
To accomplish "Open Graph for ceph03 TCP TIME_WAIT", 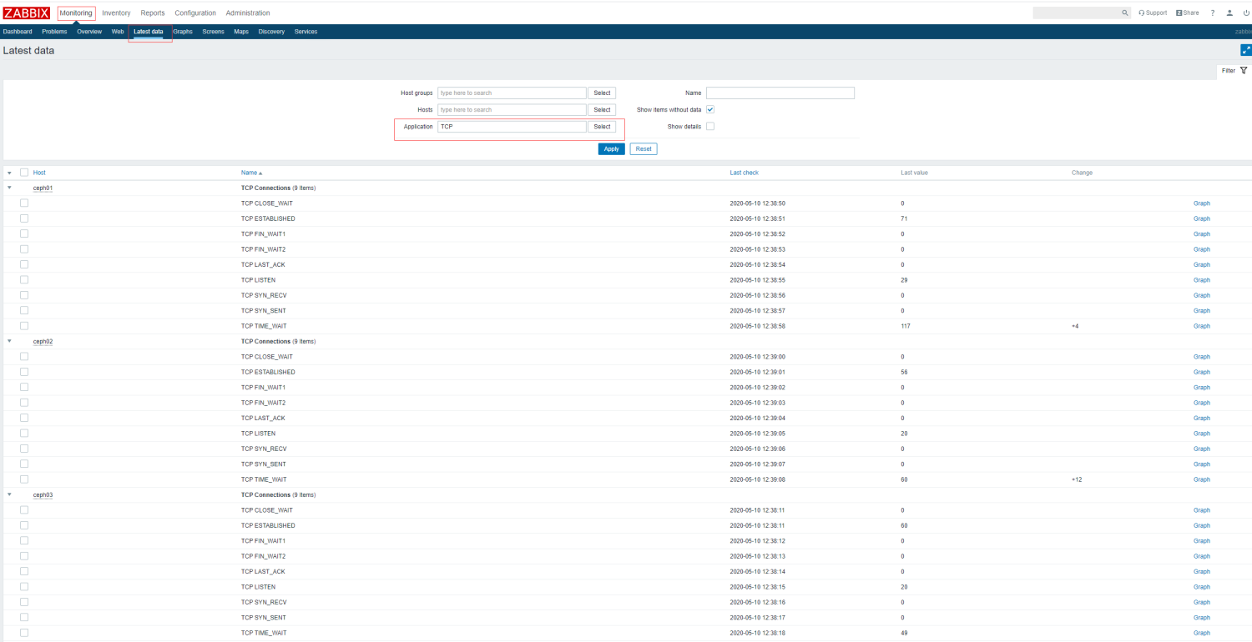I will [x=1202, y=633].
